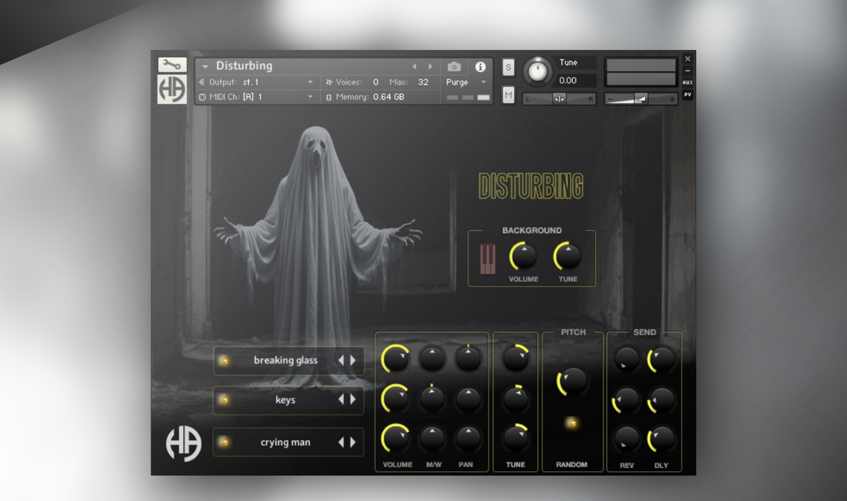Adjust the keys row REV send knob

[x=627, y=399]
